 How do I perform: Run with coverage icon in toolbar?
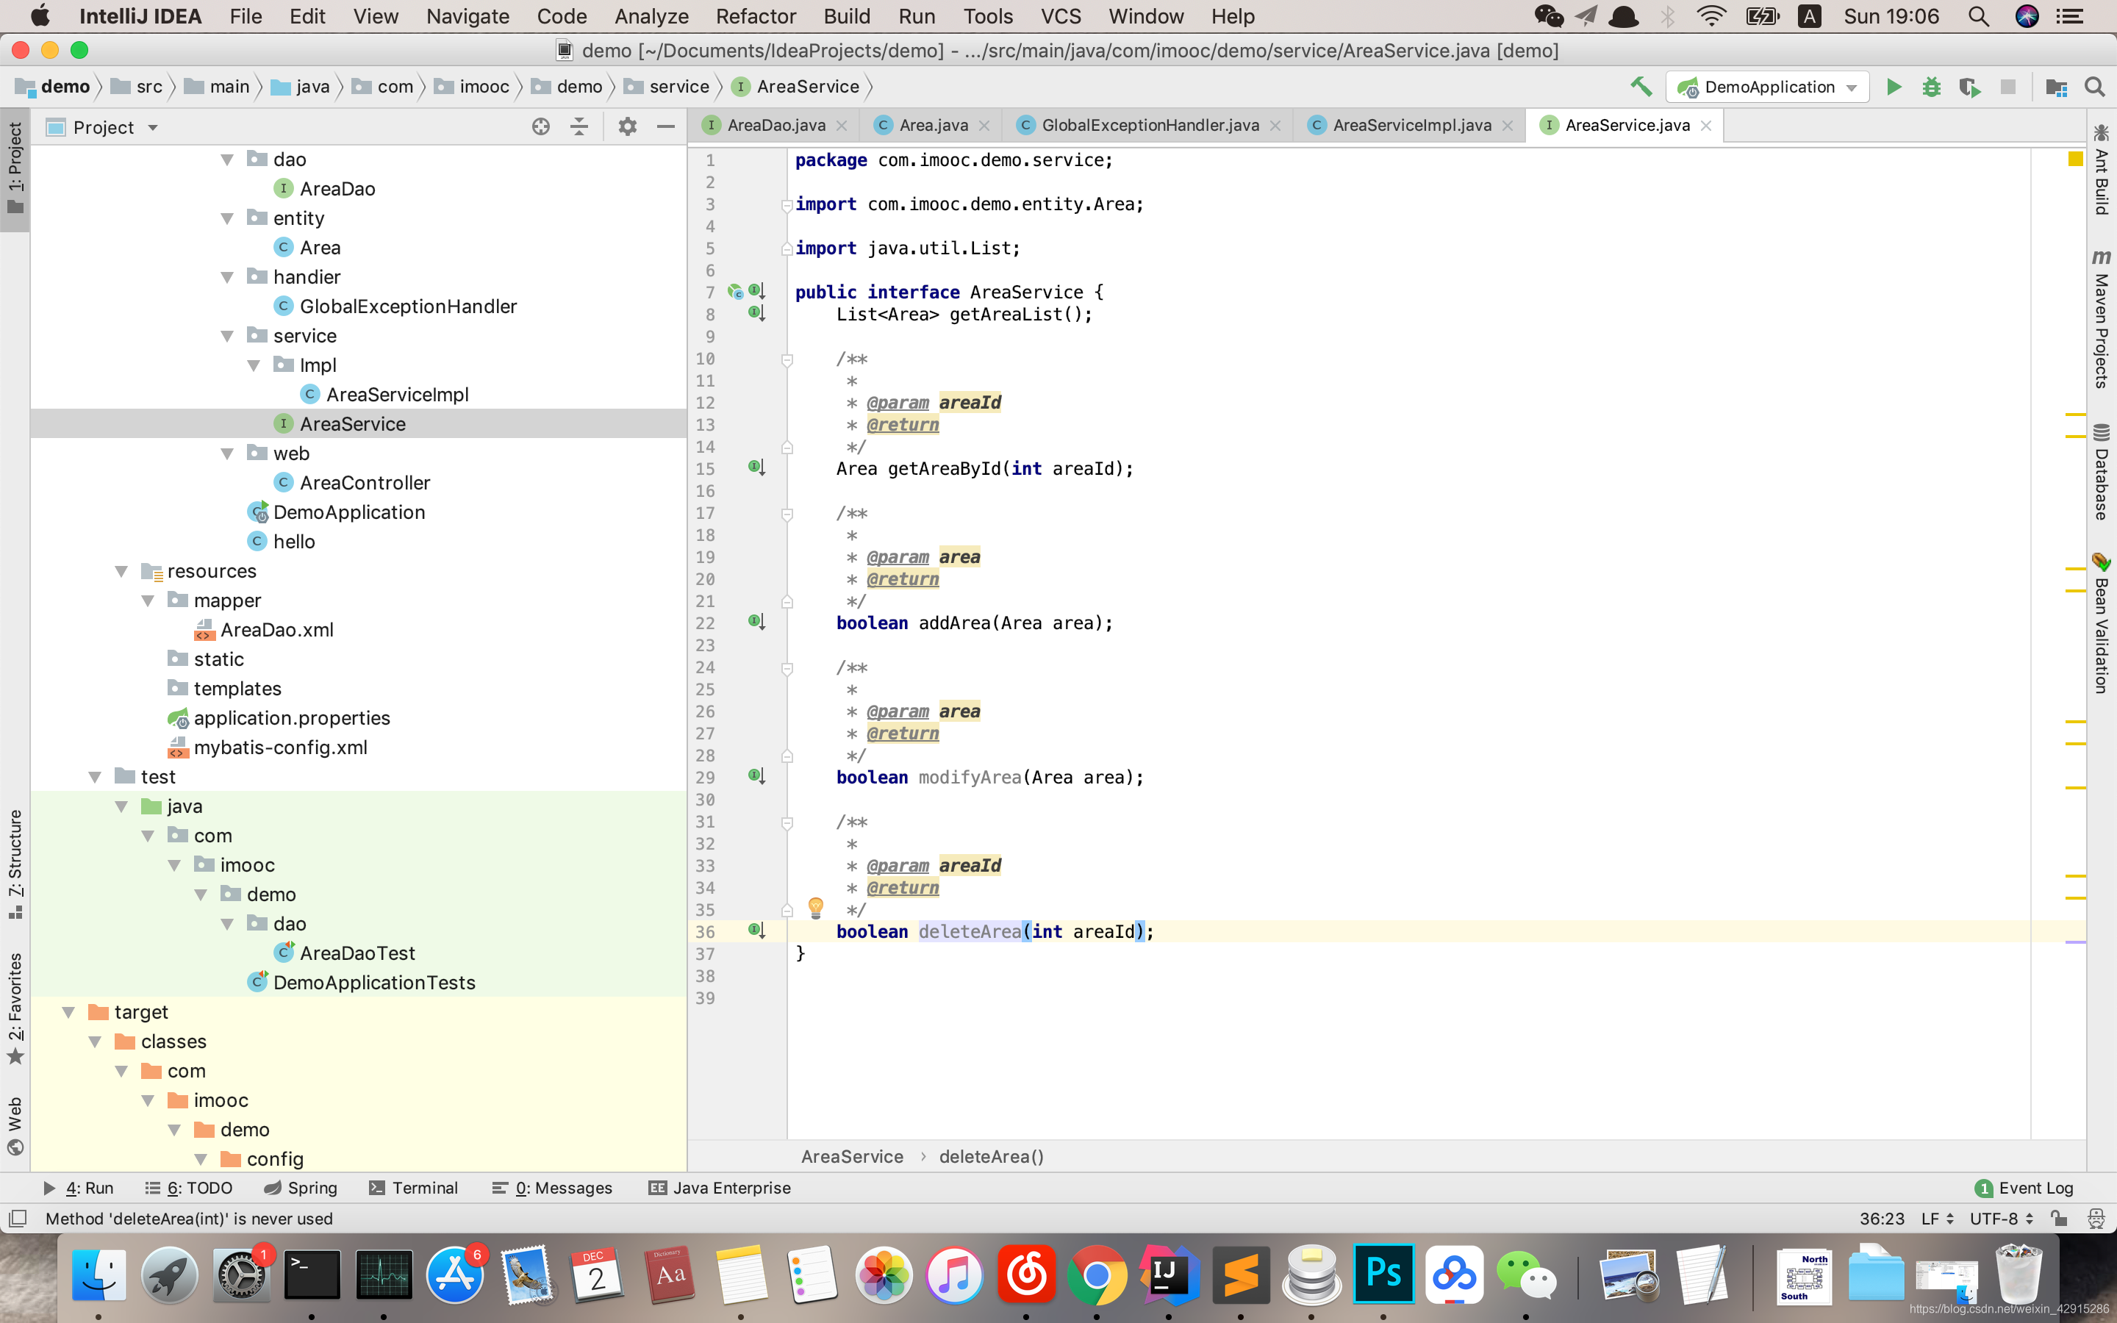pyautogui.click(x=1969, y=87)
